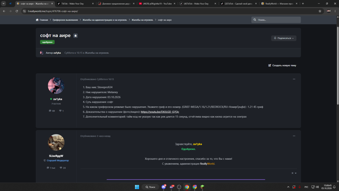The image size is (339, 191).
Task: Open options menu of SLiseRggW's post
Action: coord(294,136)
